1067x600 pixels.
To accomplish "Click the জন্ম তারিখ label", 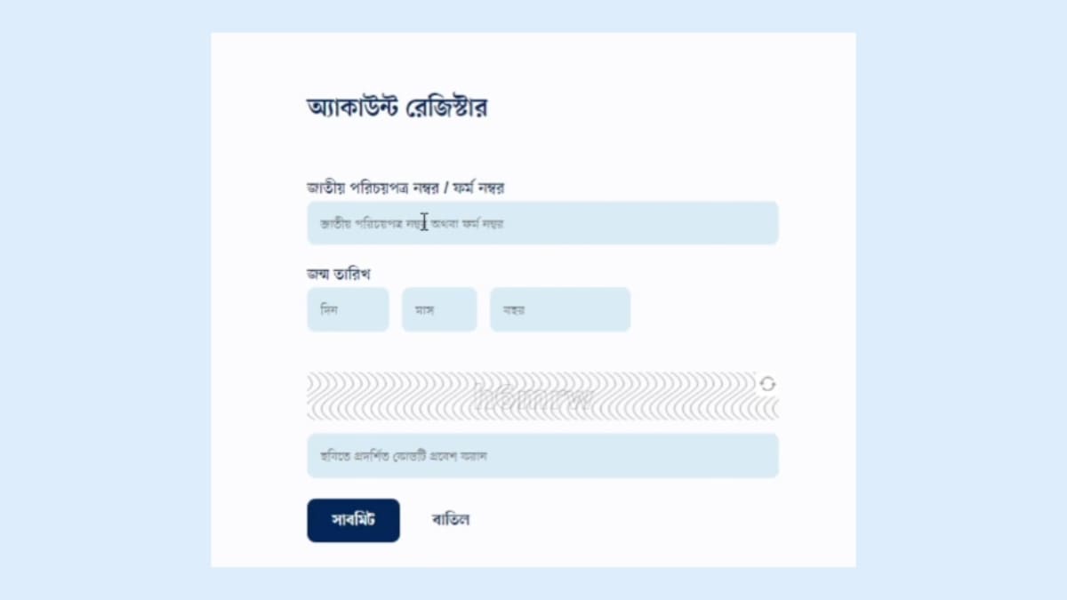I will (x=339, y=274).
